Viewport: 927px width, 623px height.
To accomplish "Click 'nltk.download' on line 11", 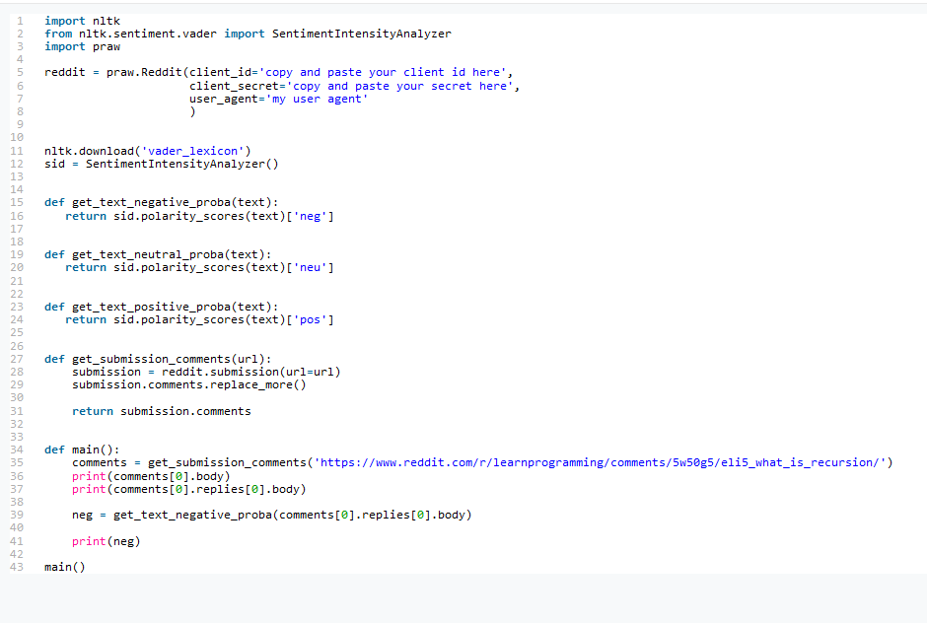I will click(90, 151).
